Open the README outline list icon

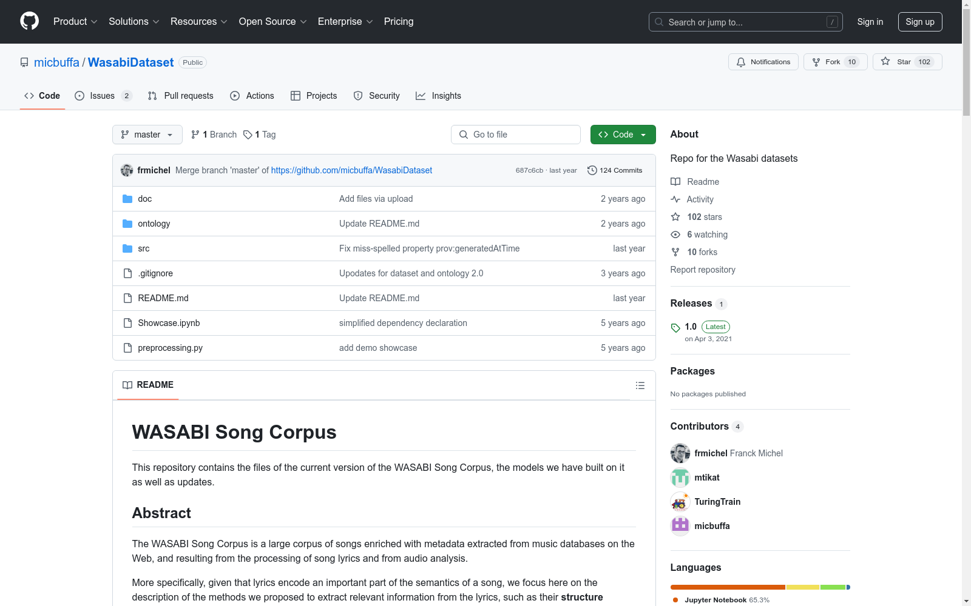(640, 385)
